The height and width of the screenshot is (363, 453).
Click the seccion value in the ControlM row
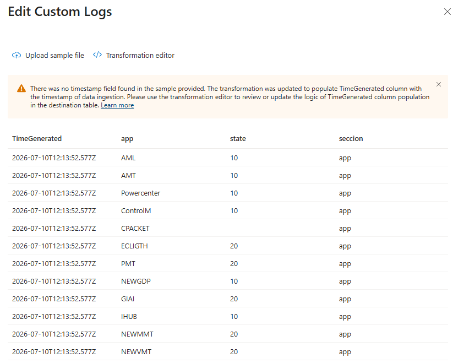coord(345,212)
